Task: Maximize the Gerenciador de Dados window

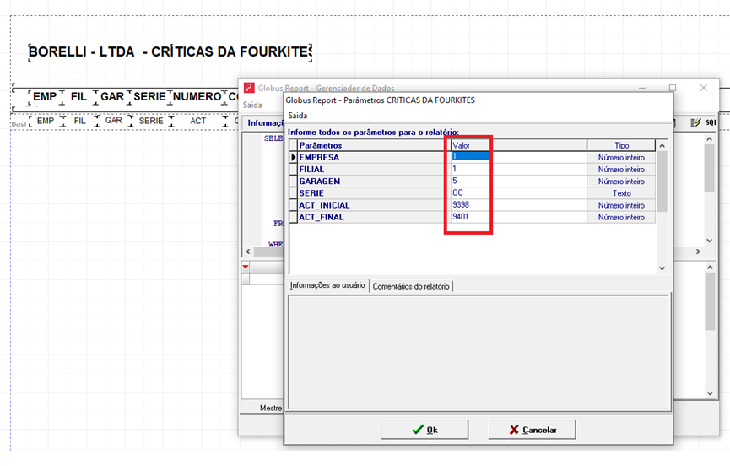Action: 673,88
